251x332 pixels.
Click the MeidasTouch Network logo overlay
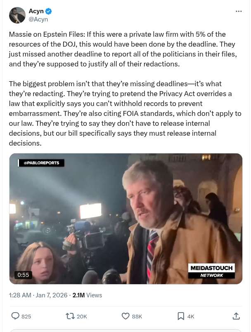[211, 271]
